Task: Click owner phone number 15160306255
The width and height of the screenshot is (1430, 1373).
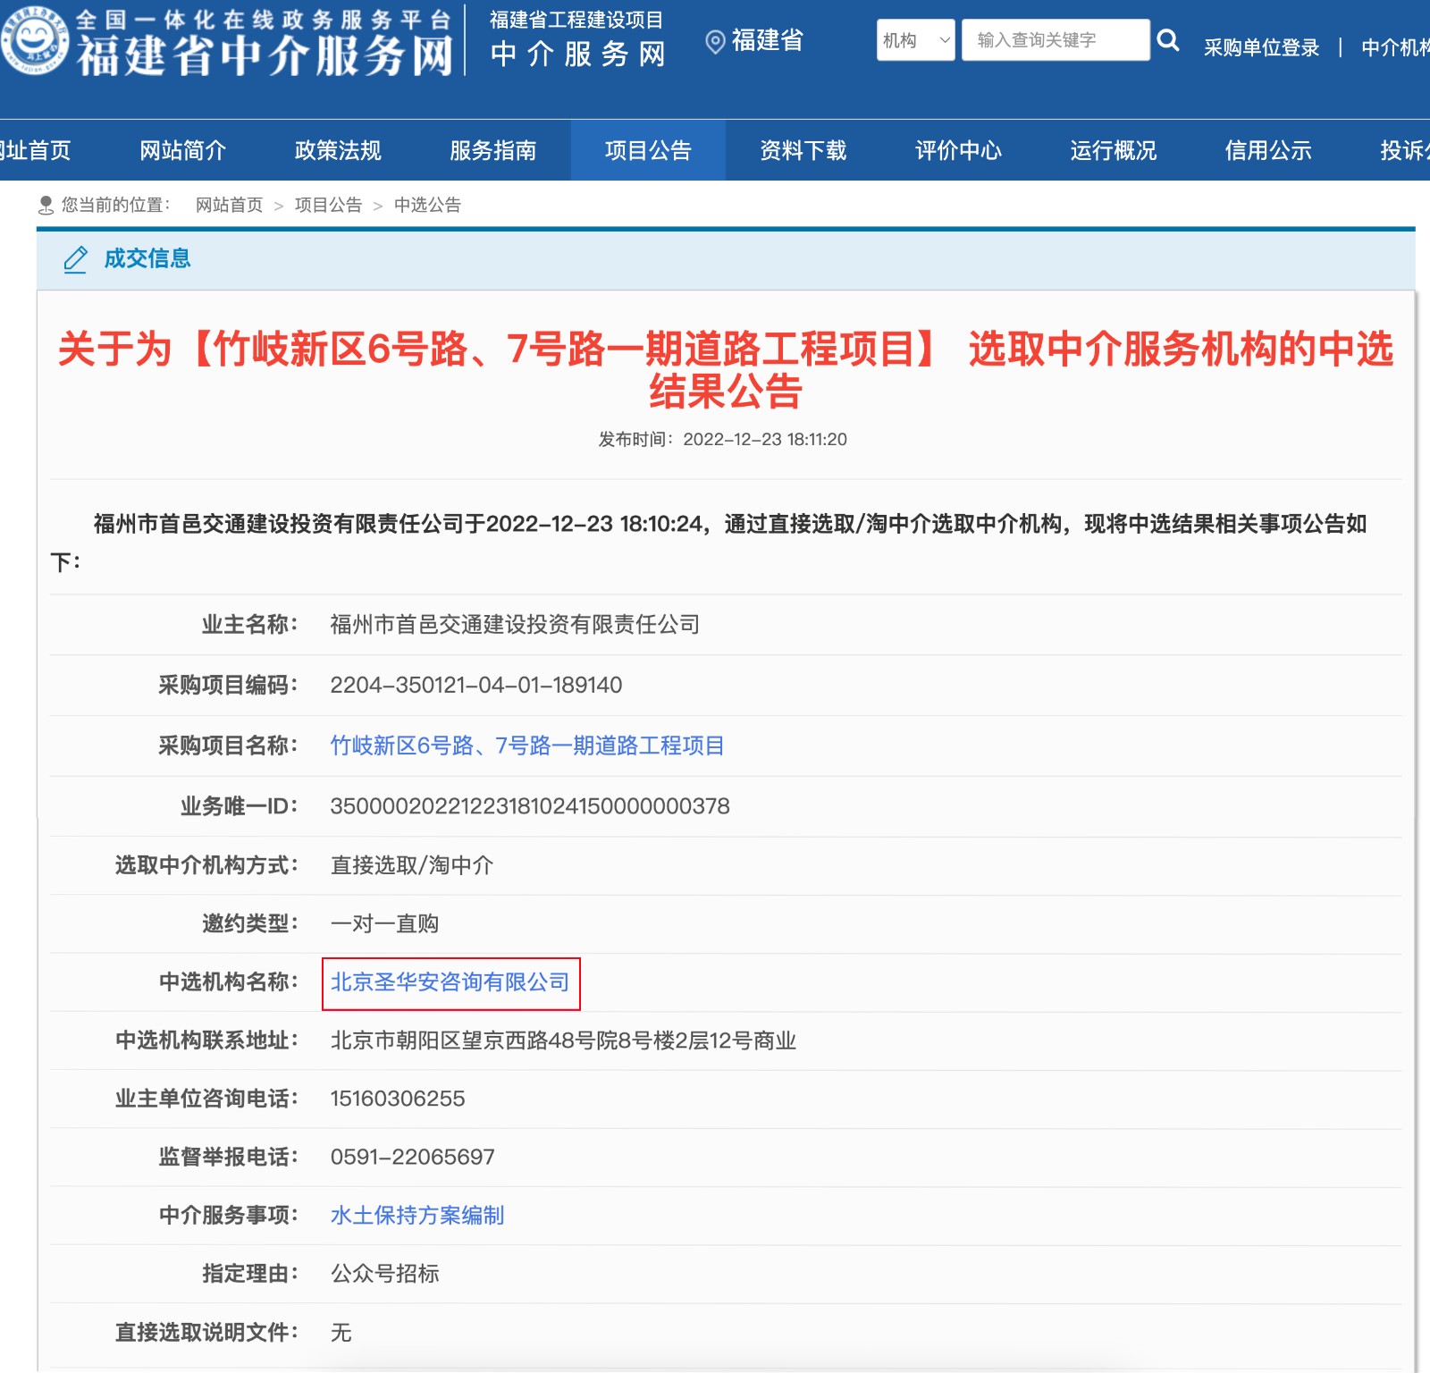Action: [397, 1099]
